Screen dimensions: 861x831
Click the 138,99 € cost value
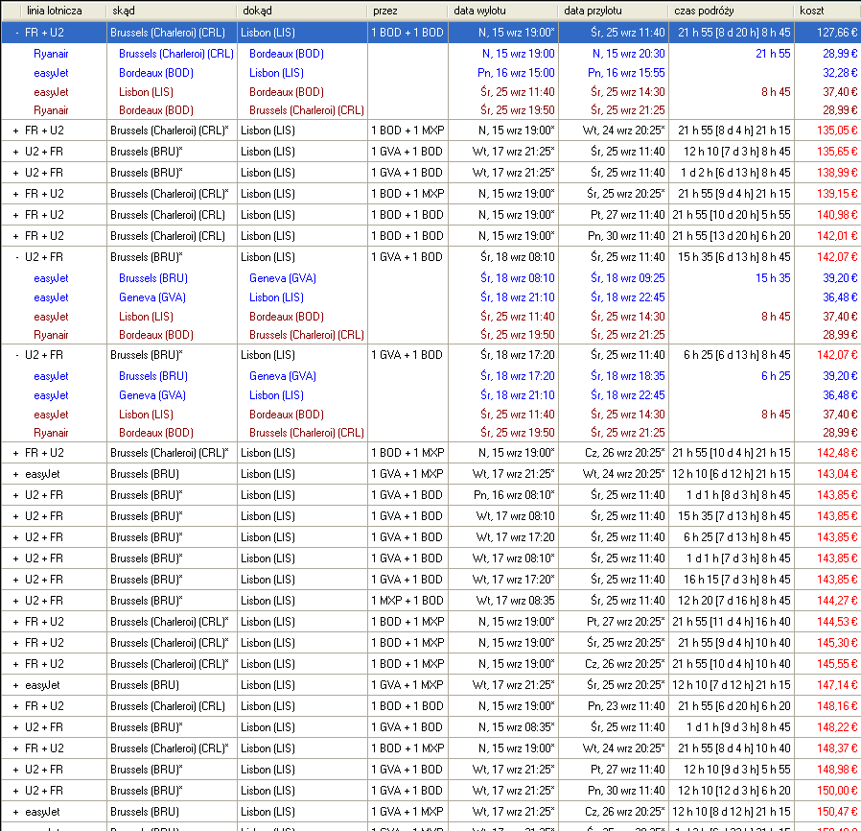coord(837,173)
